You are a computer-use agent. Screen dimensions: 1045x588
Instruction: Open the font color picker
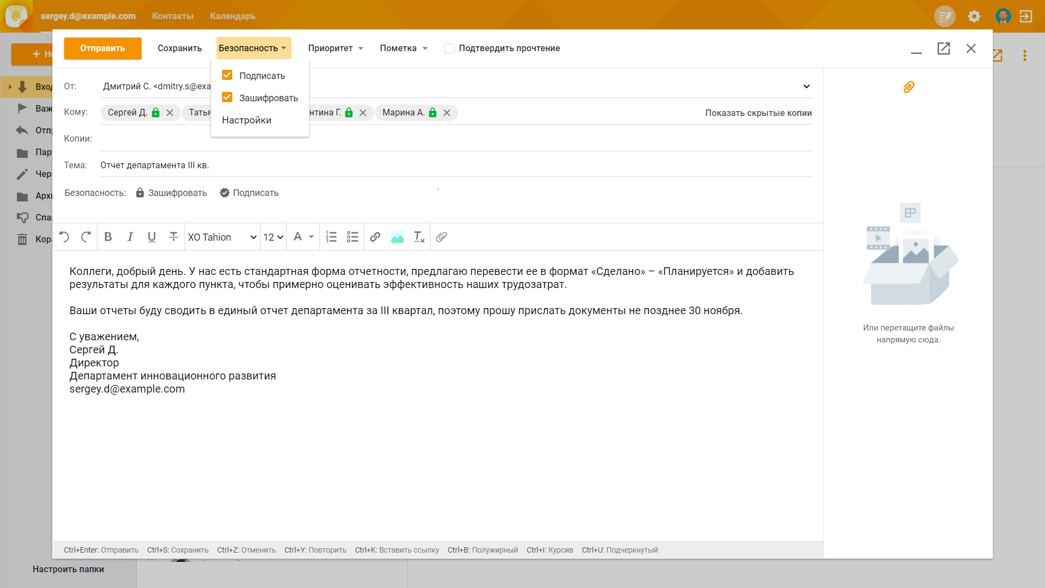303,237
